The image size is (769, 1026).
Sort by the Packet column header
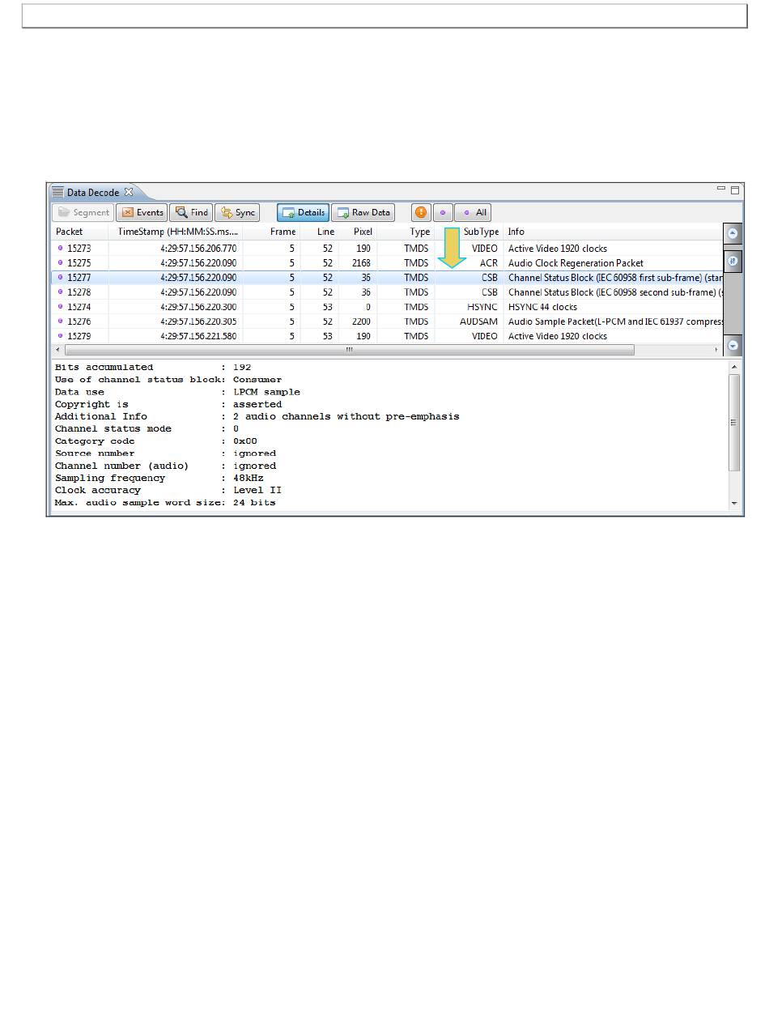click(x=70, y=232)
